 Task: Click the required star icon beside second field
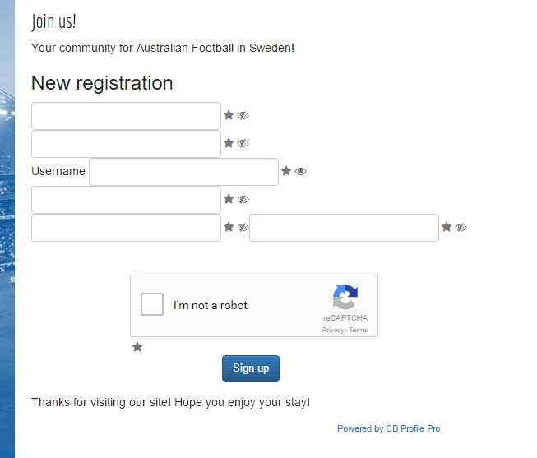tap(229, 143)
